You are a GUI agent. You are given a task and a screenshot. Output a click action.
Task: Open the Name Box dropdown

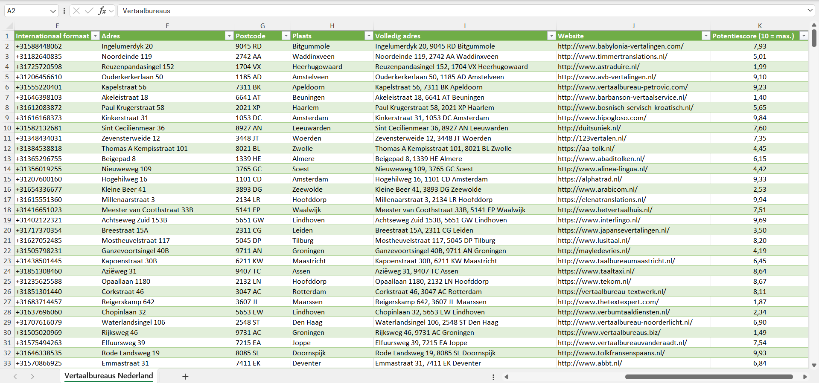[53, 11]
